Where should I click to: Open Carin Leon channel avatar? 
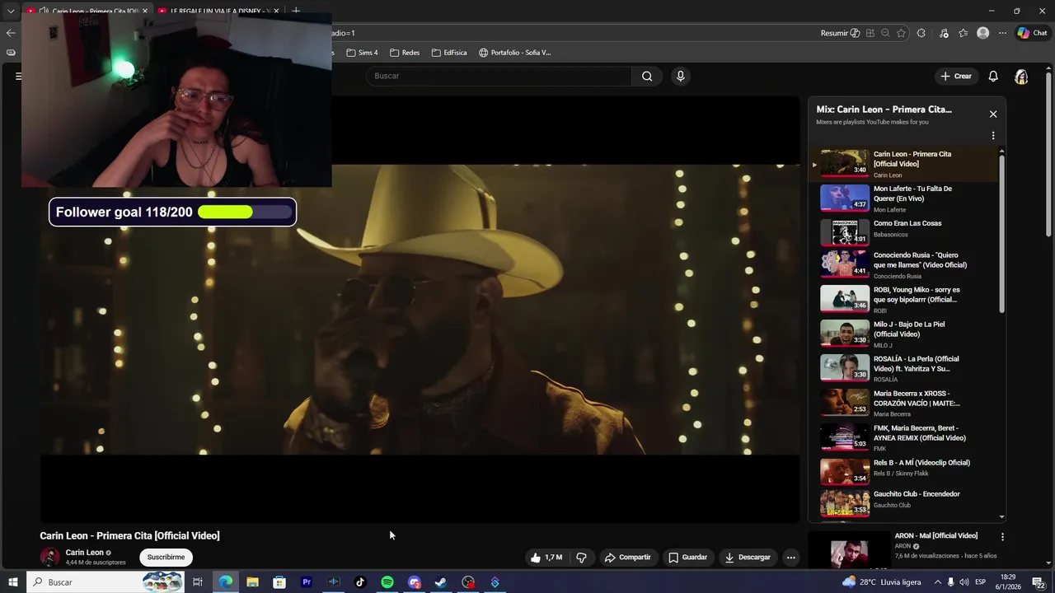pos(49,557)
